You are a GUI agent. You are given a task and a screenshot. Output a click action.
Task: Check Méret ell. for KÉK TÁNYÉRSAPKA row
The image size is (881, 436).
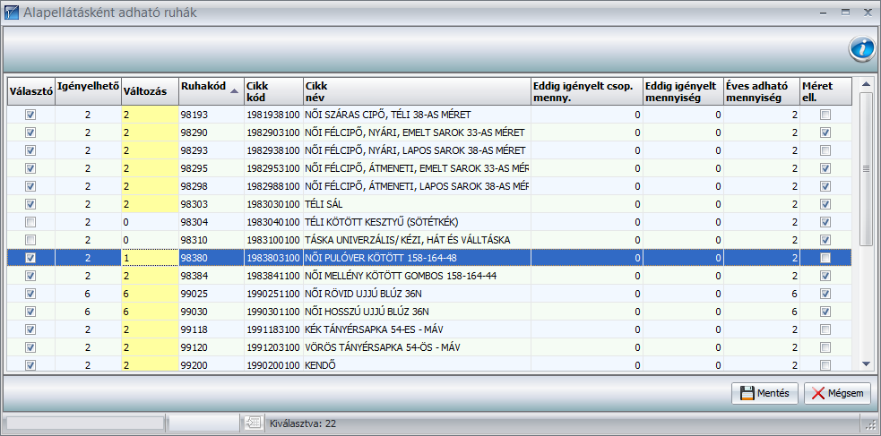tap(825, 329)
